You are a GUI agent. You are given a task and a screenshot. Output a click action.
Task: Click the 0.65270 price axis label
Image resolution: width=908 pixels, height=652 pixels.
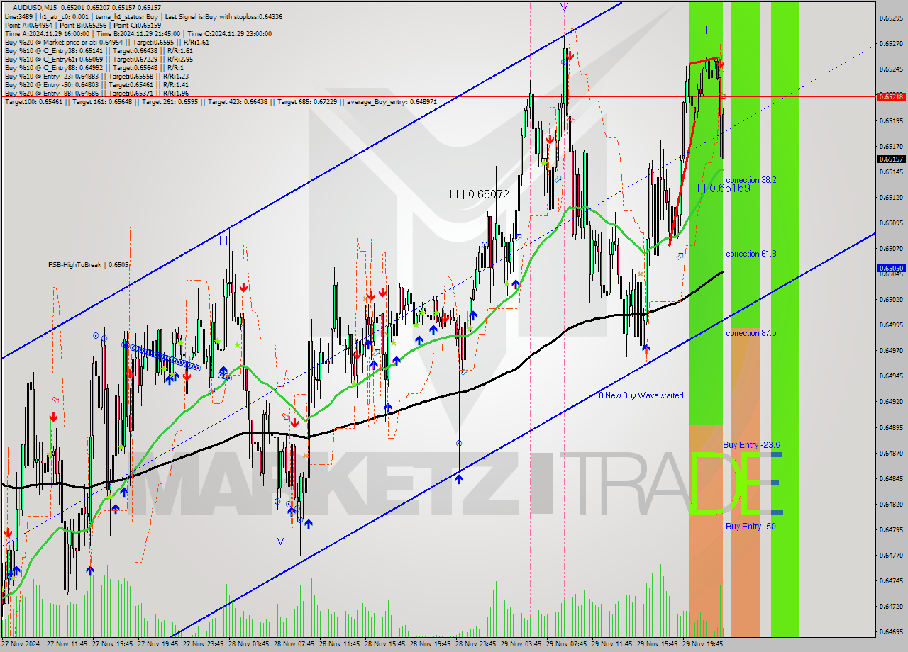[891, 43]
